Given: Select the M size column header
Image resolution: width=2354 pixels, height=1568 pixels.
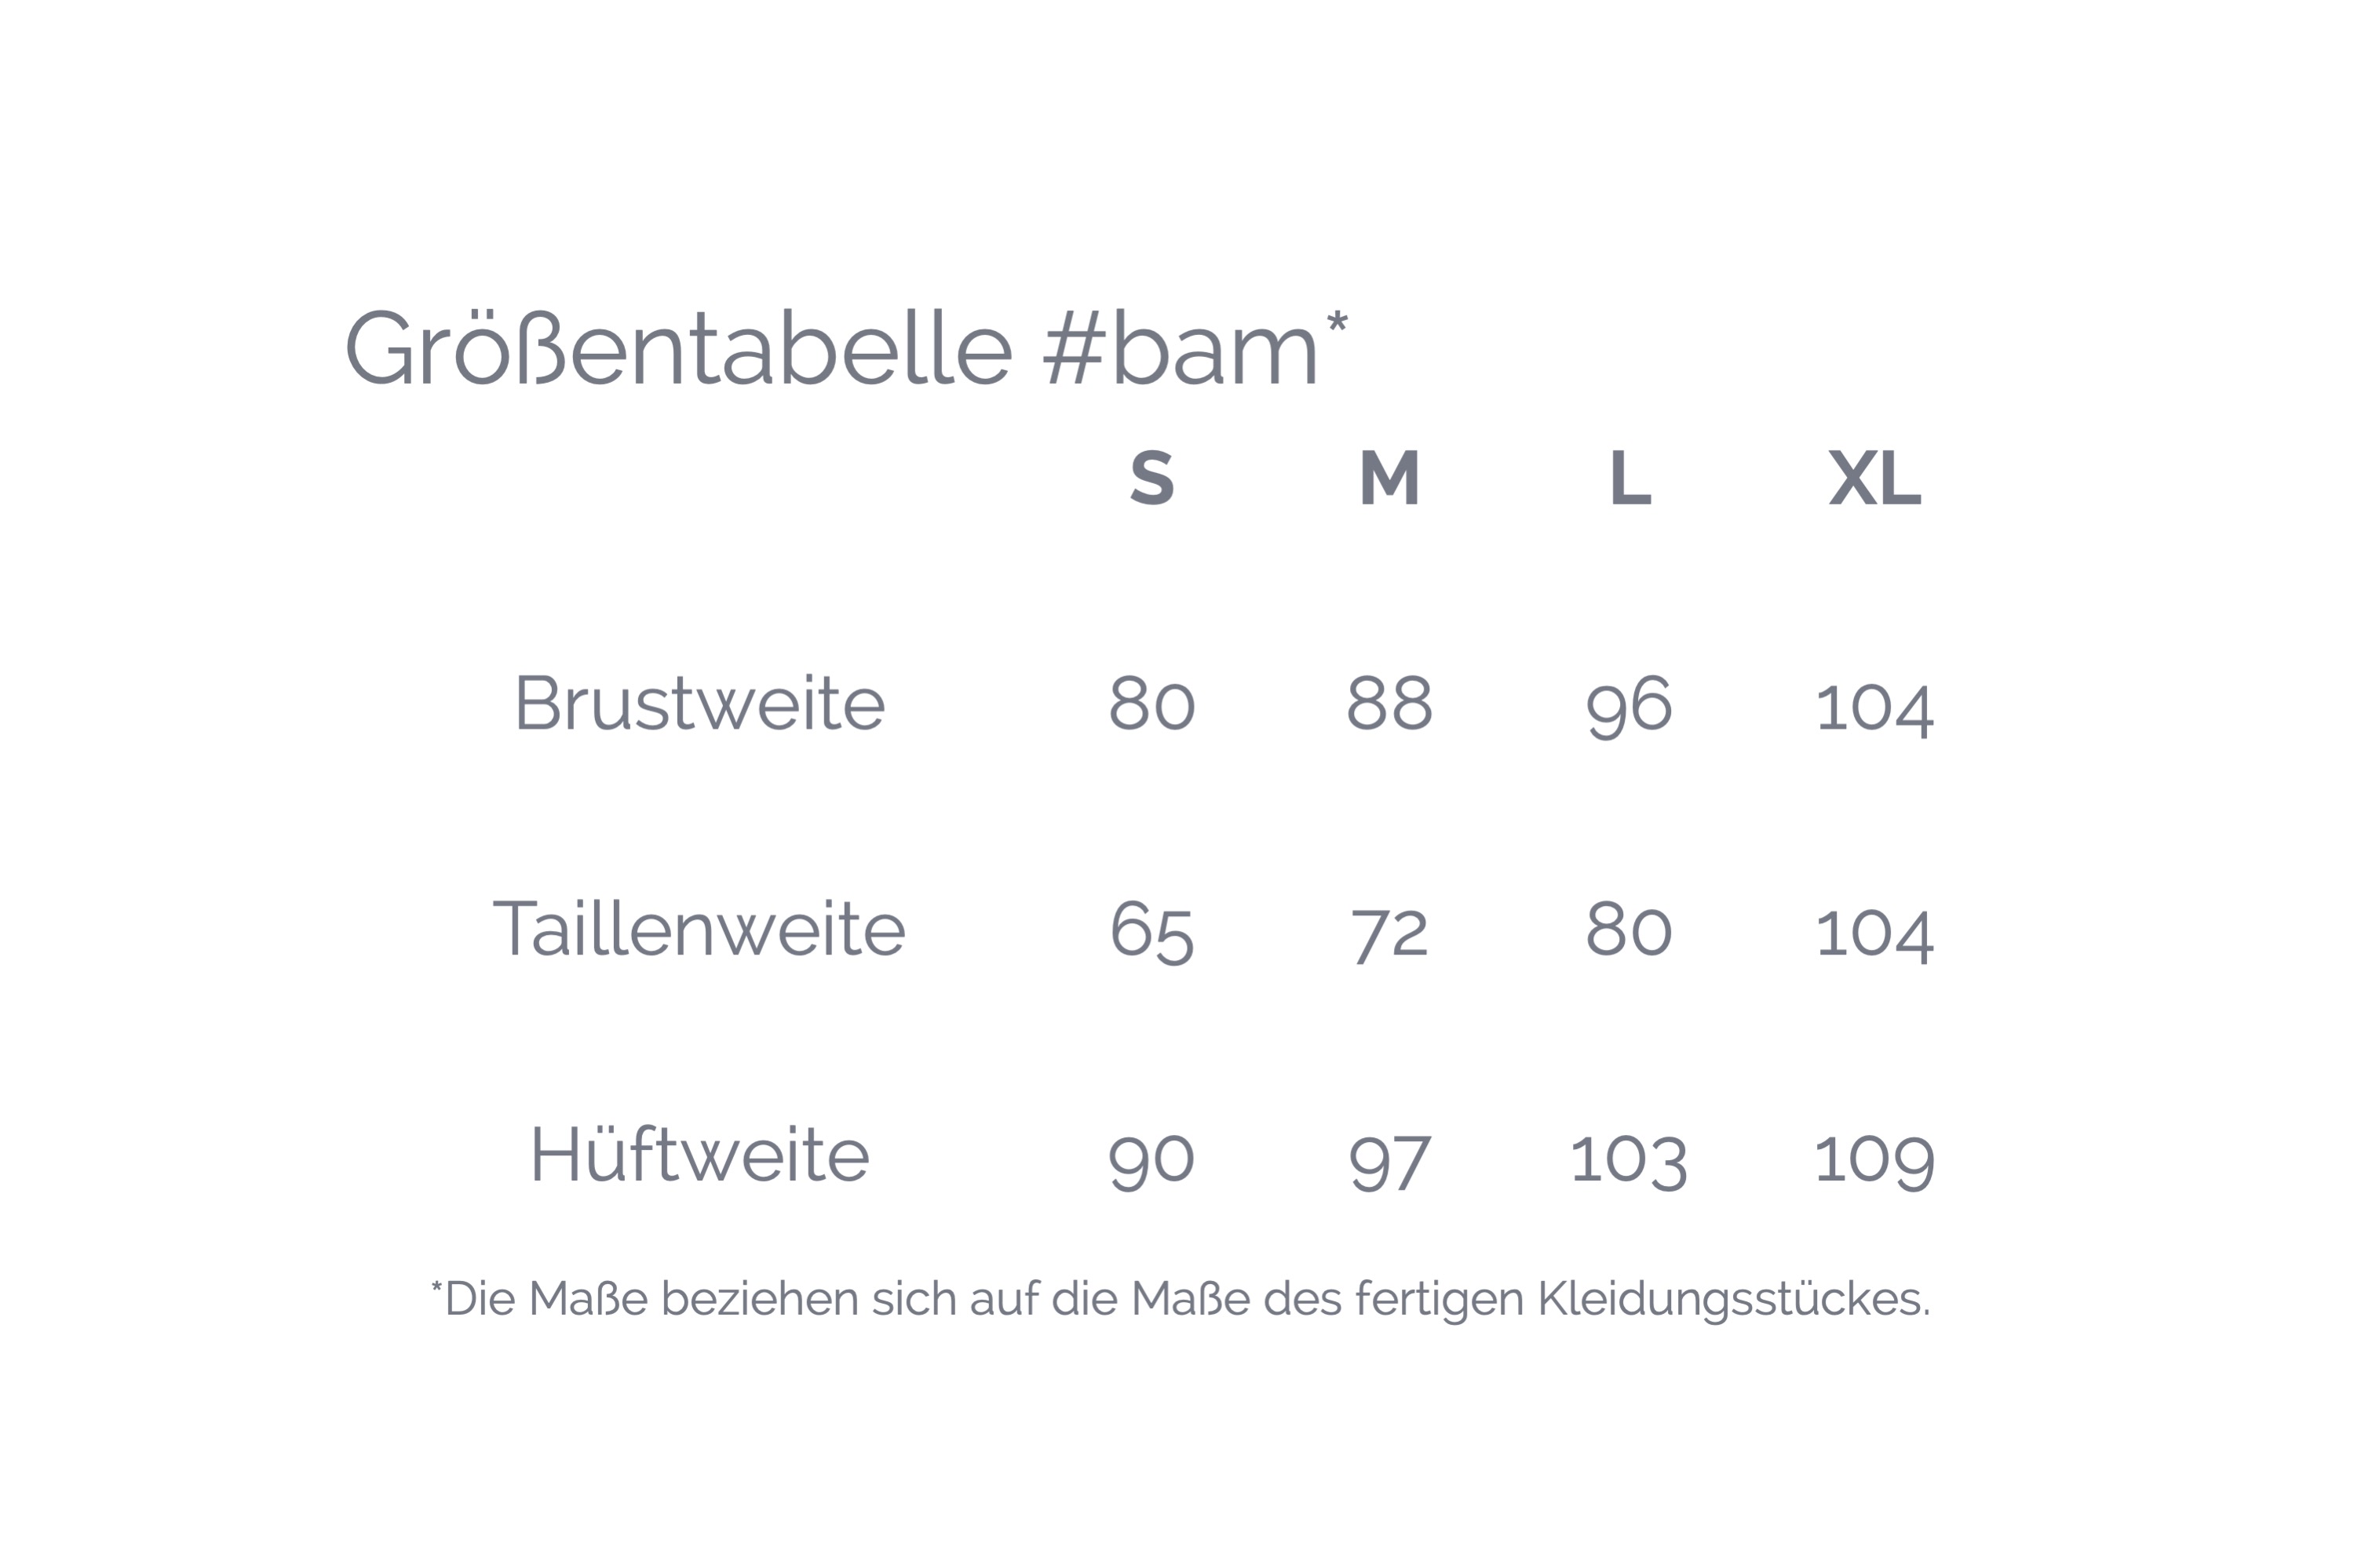Looking at the screenshot, I should (1389, 478).
